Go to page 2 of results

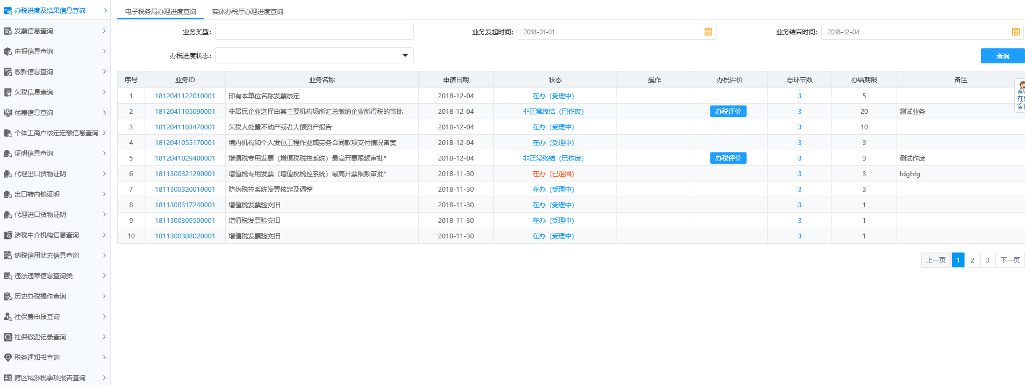[x=972, y=260]
